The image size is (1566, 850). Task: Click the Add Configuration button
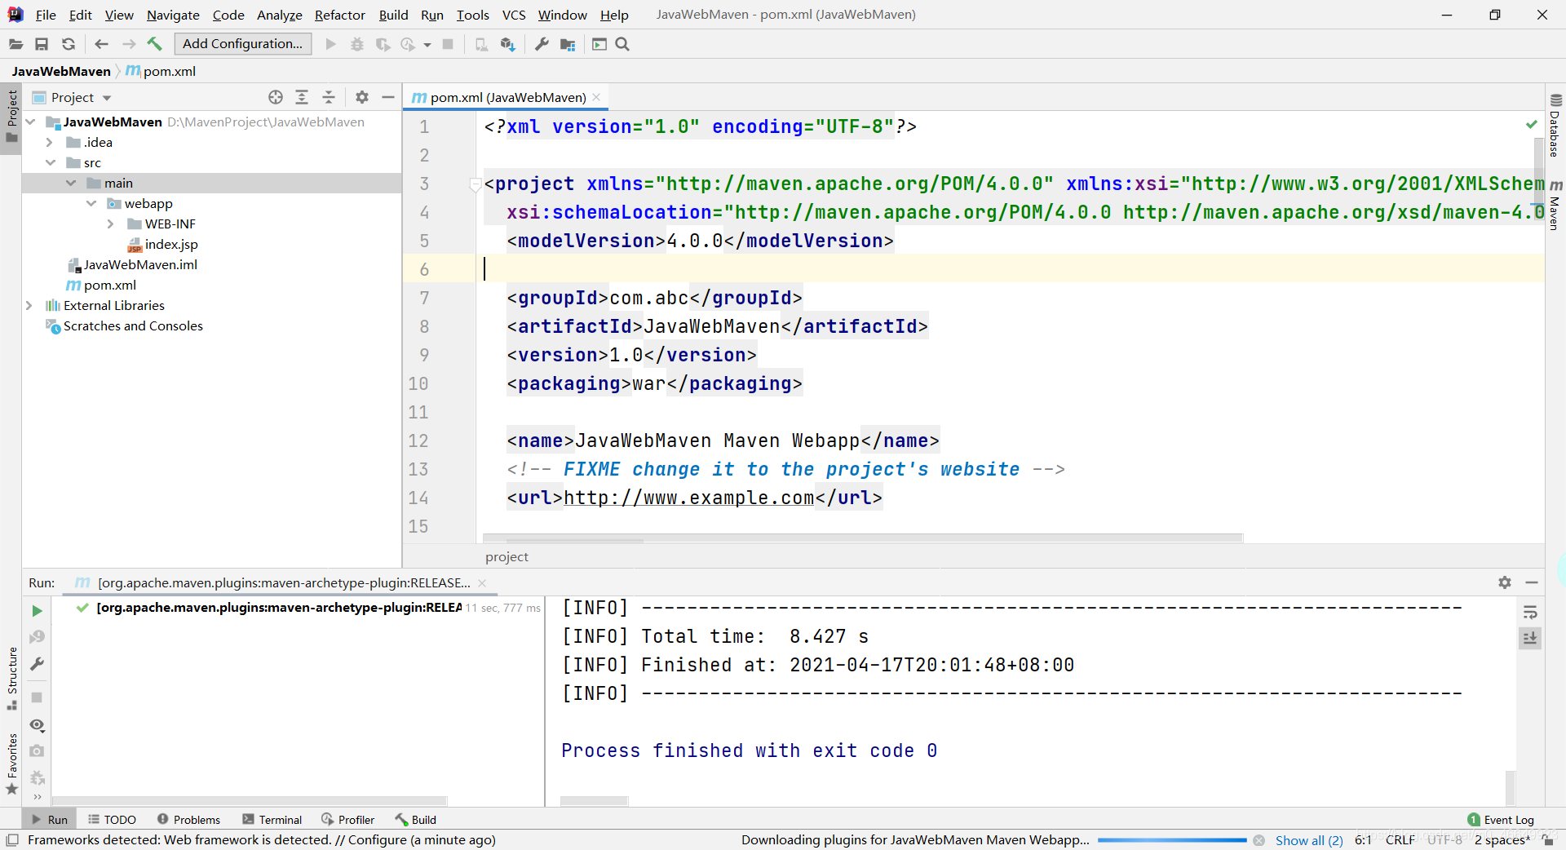point(242,44)
